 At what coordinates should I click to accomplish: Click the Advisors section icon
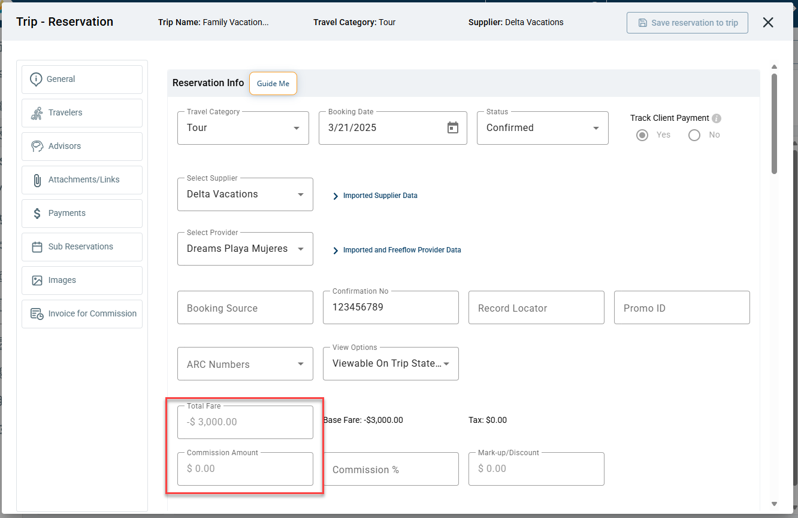[x=37, y=146]
